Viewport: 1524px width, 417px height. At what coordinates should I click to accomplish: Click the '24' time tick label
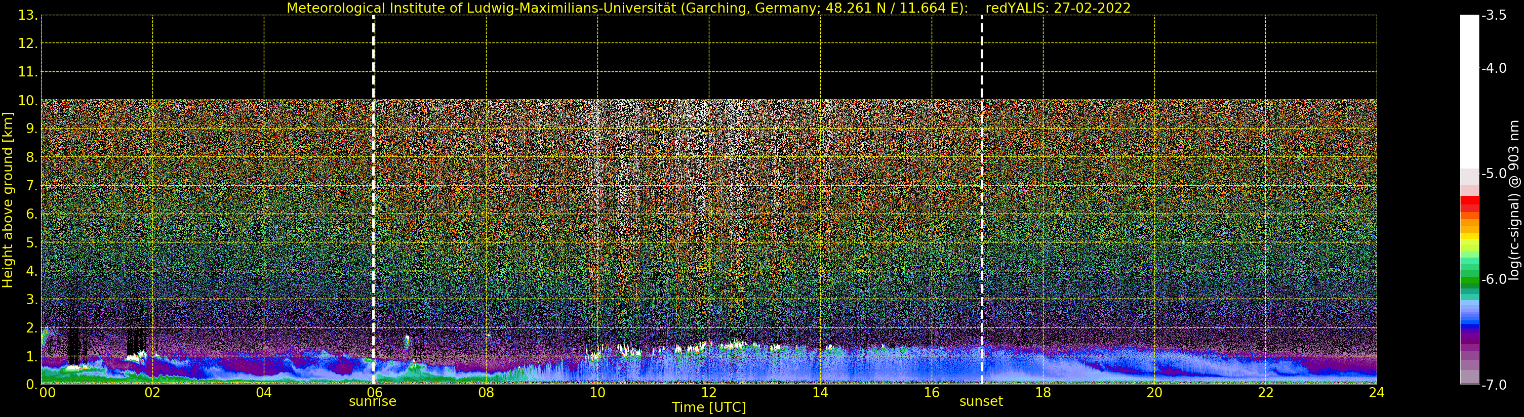[1377, 392]
